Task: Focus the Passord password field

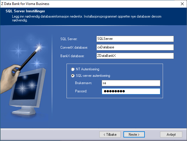Action: (131, 91)
